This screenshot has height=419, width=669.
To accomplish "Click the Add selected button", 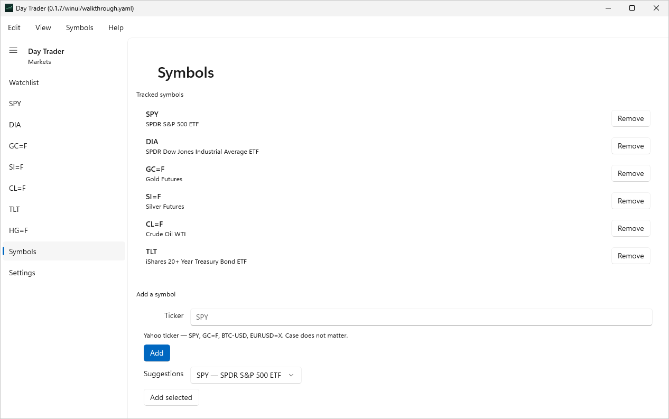I will [171, 397].
